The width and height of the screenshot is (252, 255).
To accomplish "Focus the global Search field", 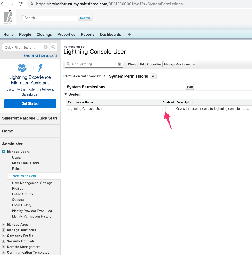I will click(50, 18).
